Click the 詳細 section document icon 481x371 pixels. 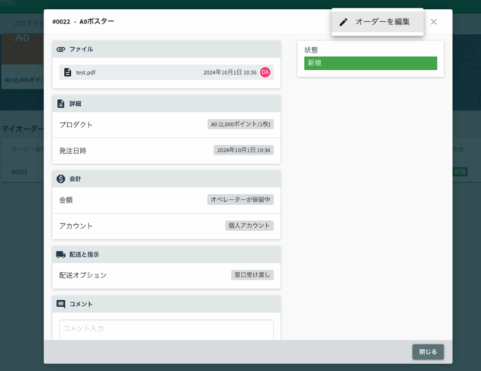click(61, 104)
